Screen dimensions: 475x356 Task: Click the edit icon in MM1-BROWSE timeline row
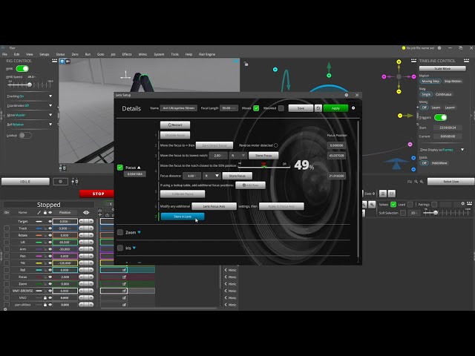[x=124, y=291]
